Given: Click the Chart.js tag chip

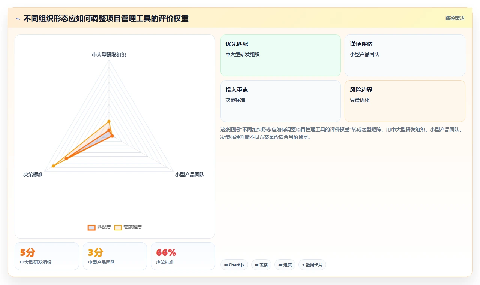Looking at the screenshot, I should pyautogui.click(x=234, y=265).
